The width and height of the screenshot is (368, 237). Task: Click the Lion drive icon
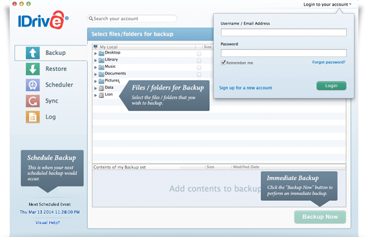[x=101, y=96]
